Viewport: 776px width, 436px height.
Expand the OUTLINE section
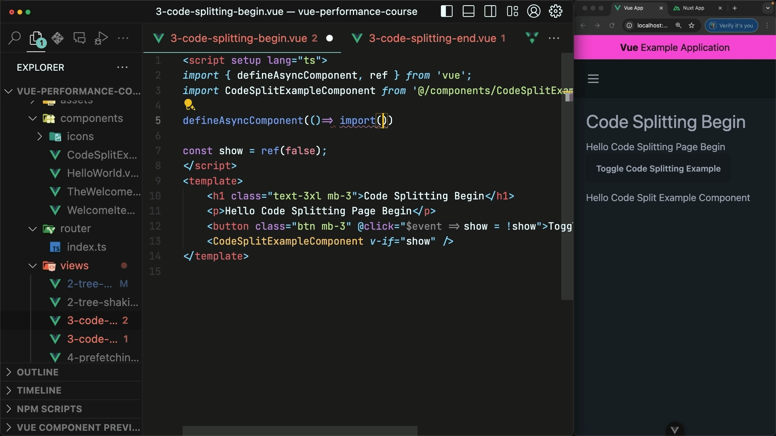coord(71,372)
